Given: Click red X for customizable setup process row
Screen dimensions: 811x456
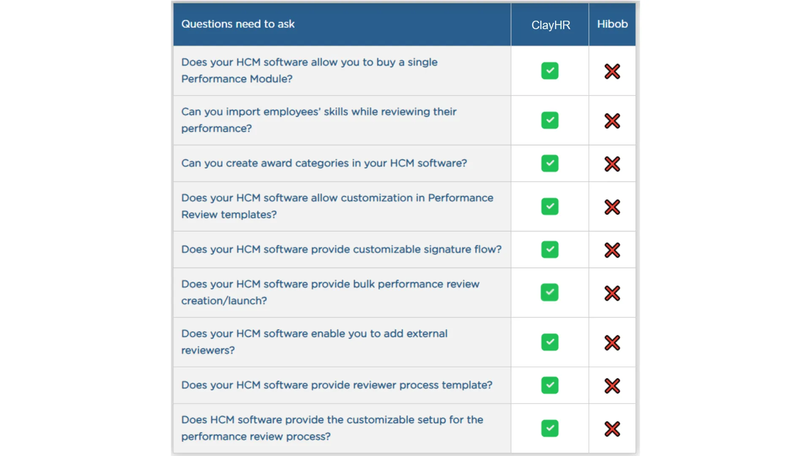Looking at the screenshot, I should (612, 429).
